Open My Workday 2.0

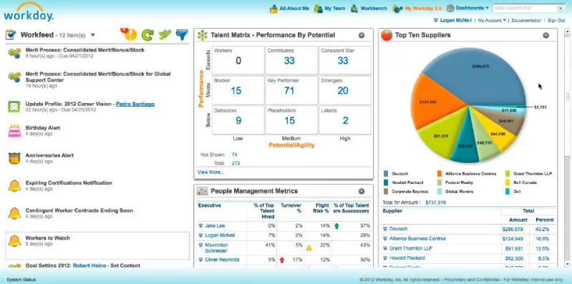point(423,9)
